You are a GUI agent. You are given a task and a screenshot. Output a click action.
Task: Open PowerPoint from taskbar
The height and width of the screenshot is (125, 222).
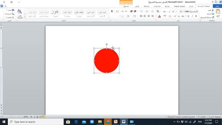(x=116, y=122)
